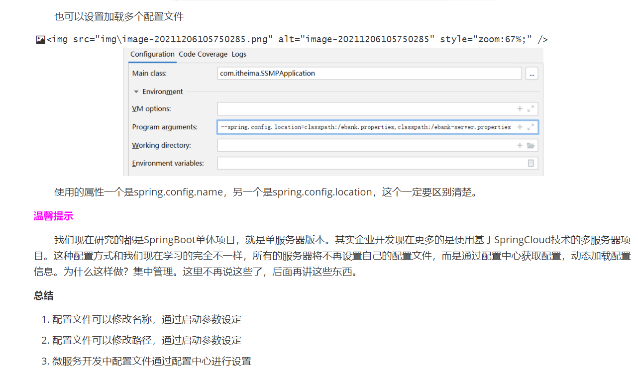Click the image icon beside the img tag

pos(41,40)
